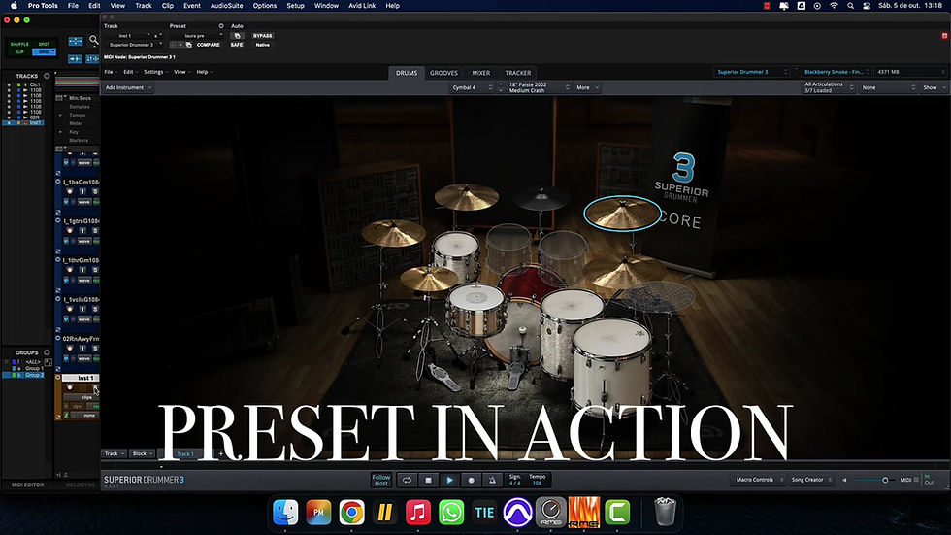Select Group 2 in groups list
The image size is (951, 535).
pyautogui.click(x=34, y=375)
